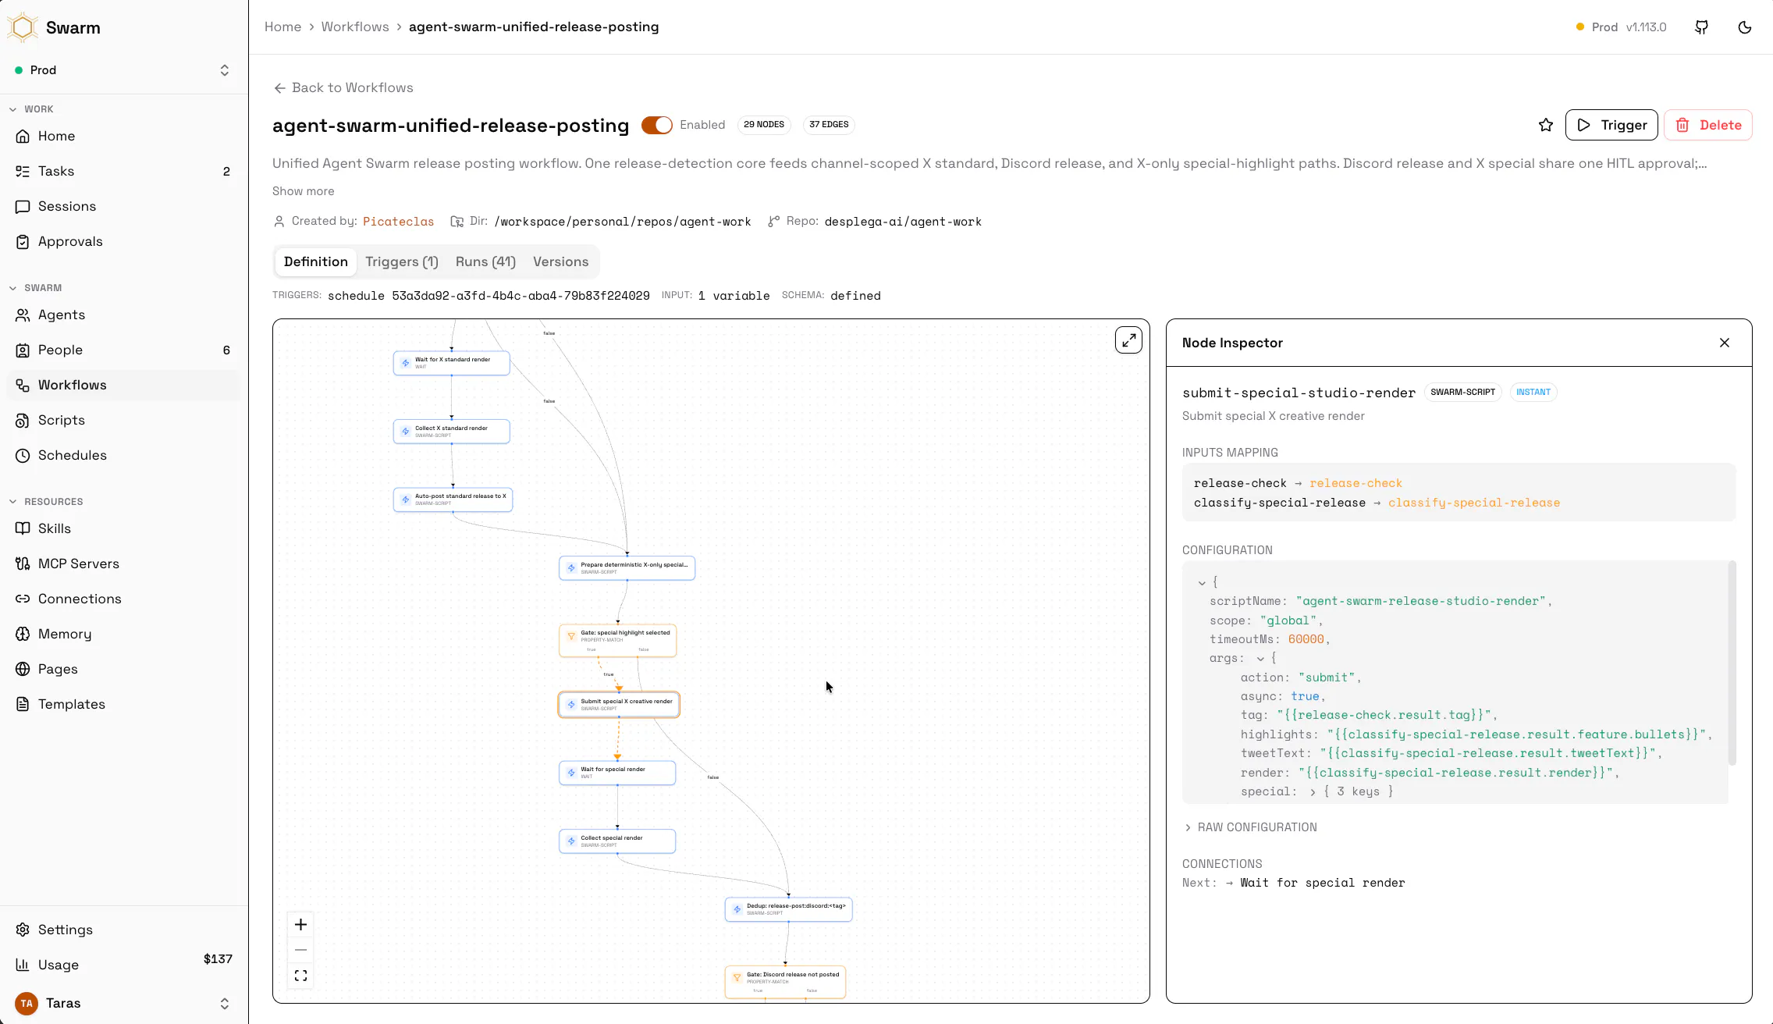
Task: Disable the workflow Enabled toggle
Action: (656, 125)
